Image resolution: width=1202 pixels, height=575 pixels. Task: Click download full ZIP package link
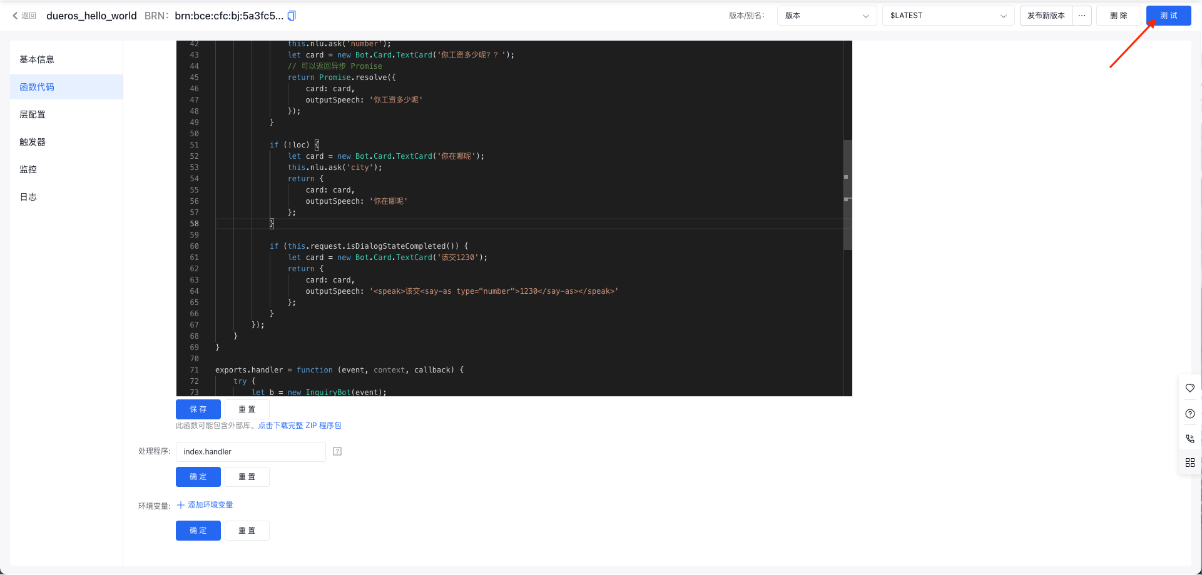pos(300,426)
